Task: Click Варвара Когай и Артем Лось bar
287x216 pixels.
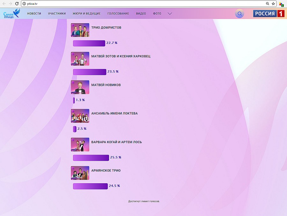Action: (91, 157)
